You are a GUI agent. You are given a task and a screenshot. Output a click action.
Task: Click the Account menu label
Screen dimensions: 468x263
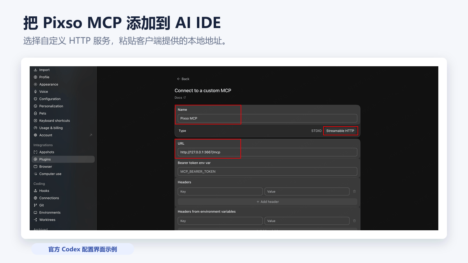pyautogui.click(x=46, y=135)
